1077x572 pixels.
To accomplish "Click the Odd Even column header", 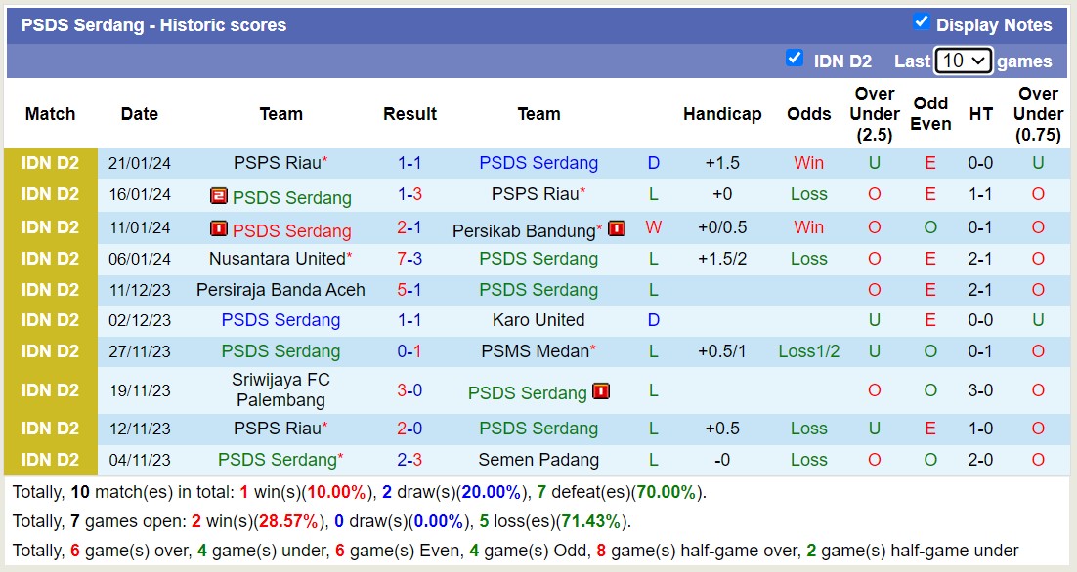I will click(930, 114).
